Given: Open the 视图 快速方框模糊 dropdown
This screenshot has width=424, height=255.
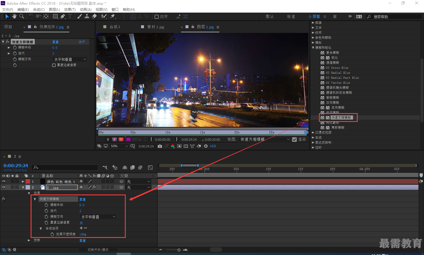Looking at the screenshot, I should [x=265, y=140].
